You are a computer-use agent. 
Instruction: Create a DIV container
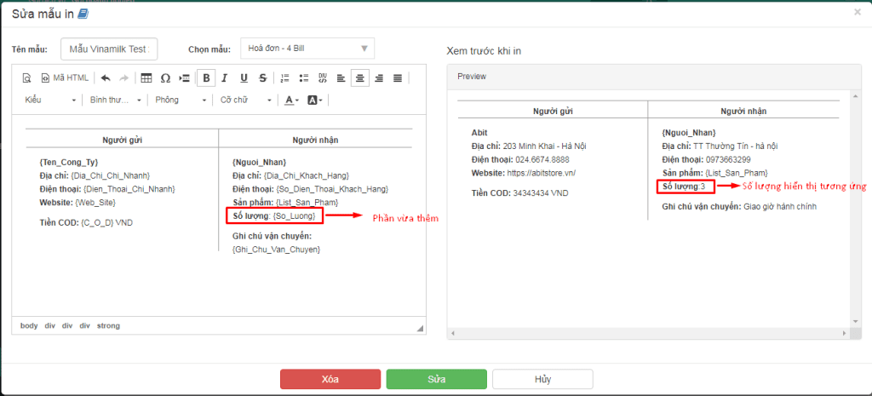[x=323, y=78]
